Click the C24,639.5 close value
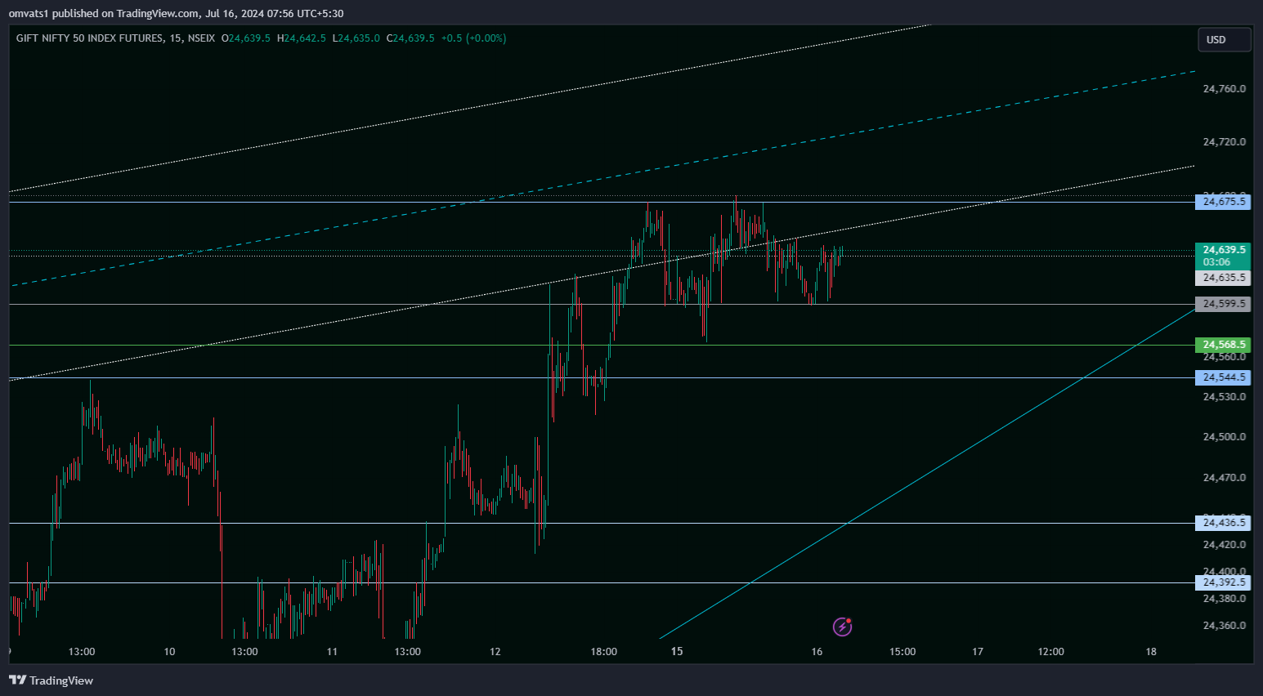 [x=410, y=38]
